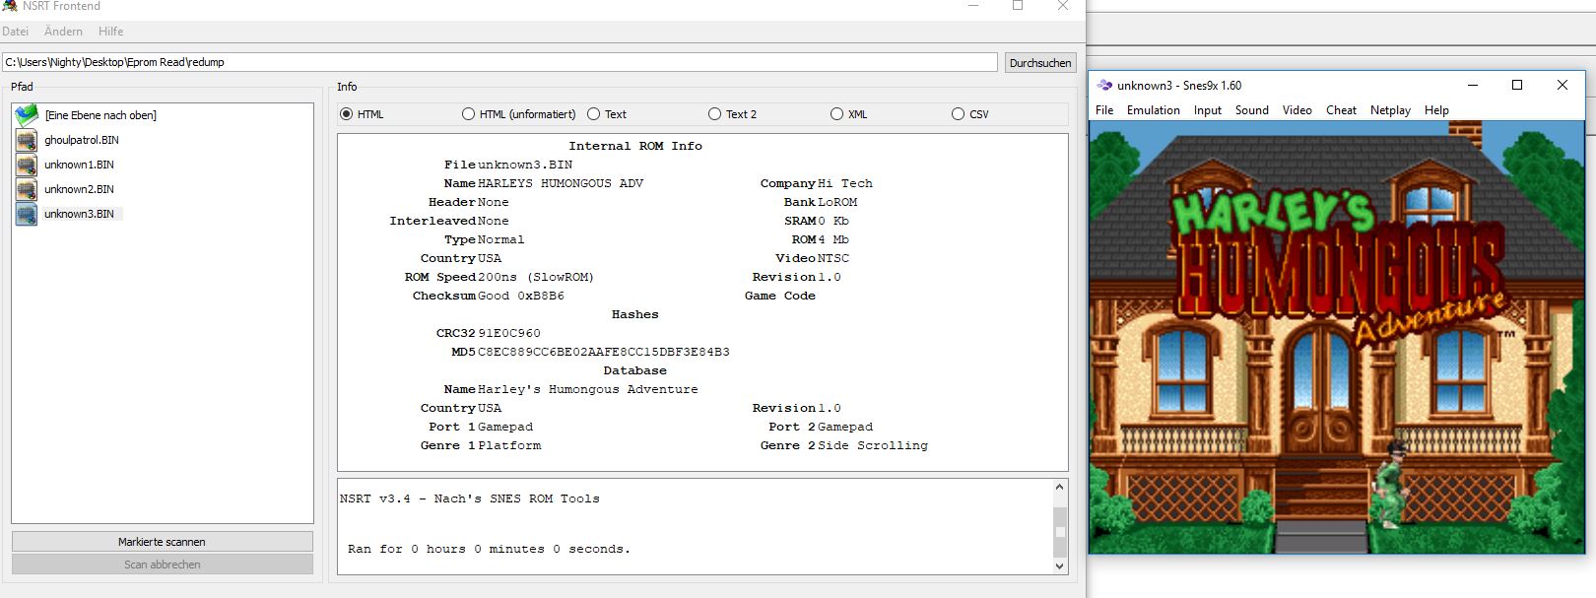Click Genre 2 value 'Side Scrolling'
Screen dimensions: 1596x598
(x=873, y=445)
